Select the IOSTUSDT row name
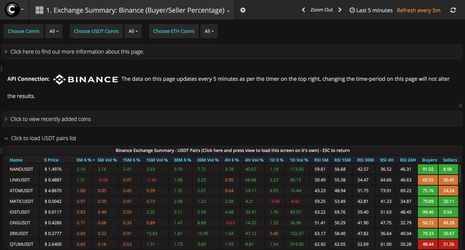The width and height of the screenshot is (465, 250). pyautogui.click(x=20, y=212)
